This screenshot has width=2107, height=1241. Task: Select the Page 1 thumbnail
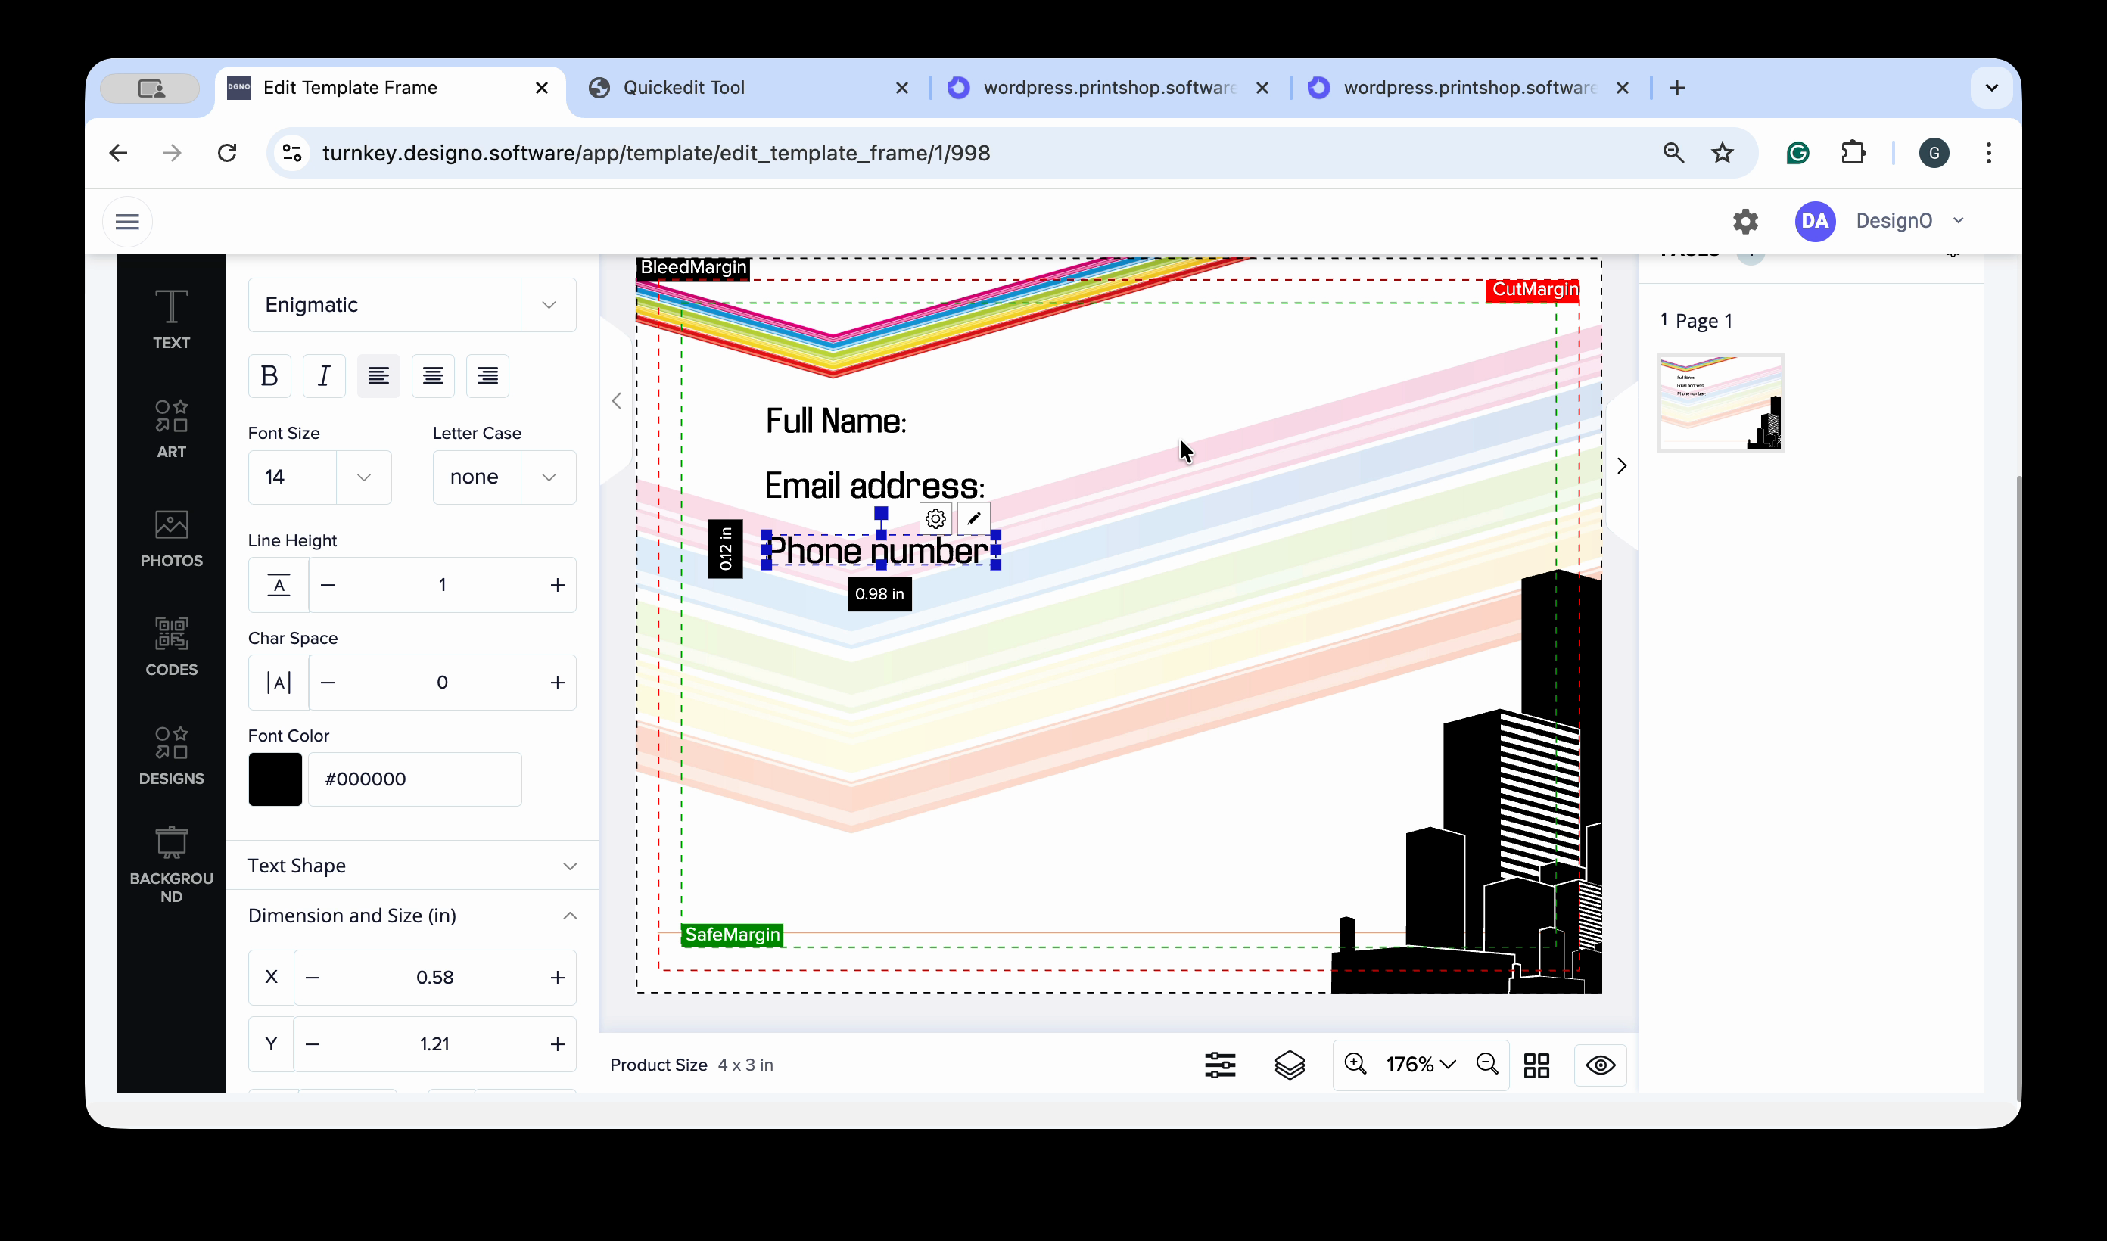point(1720,403)
